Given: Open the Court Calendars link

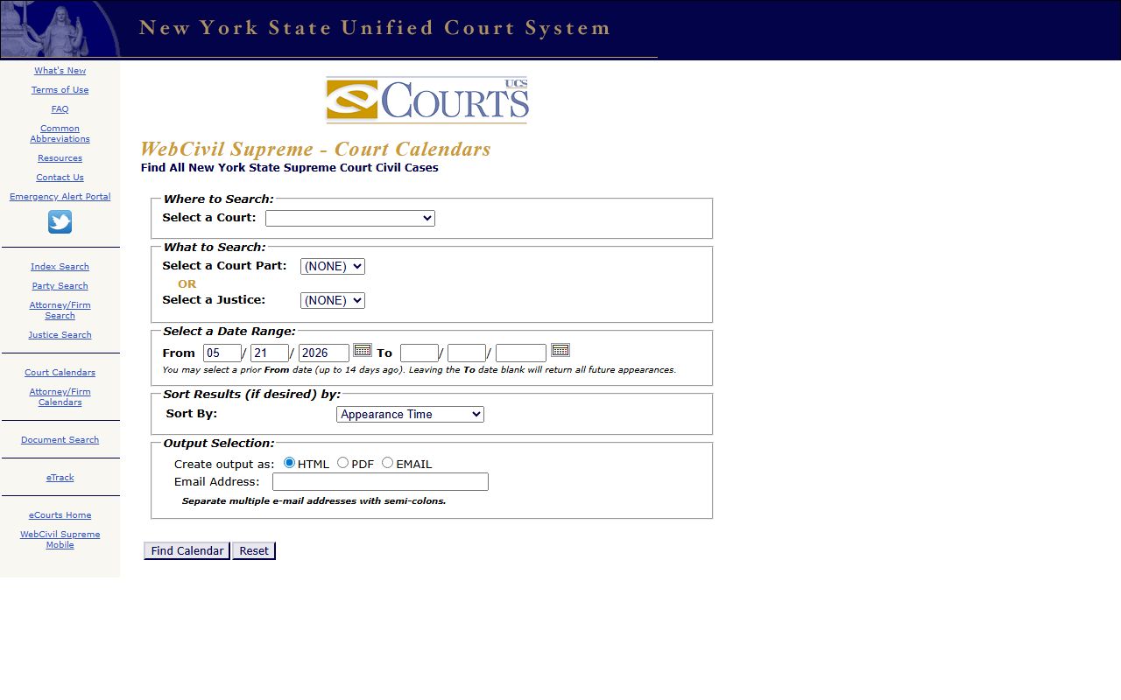Looking at the screenshot, I should point(60,373).
